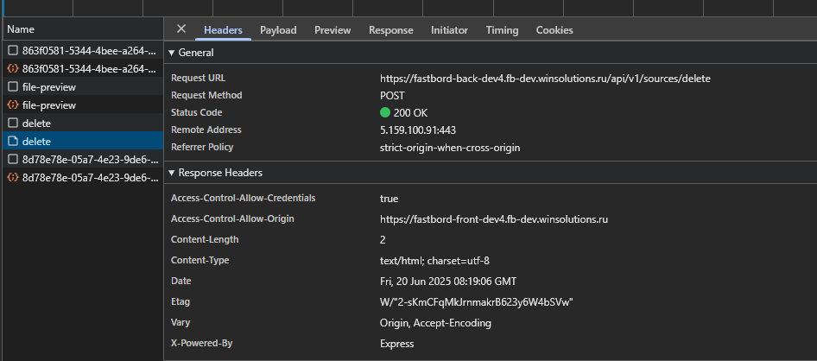Screen dimensions: 817x361
Task: Open the Timing tab
Action: (x=502, y=30)
